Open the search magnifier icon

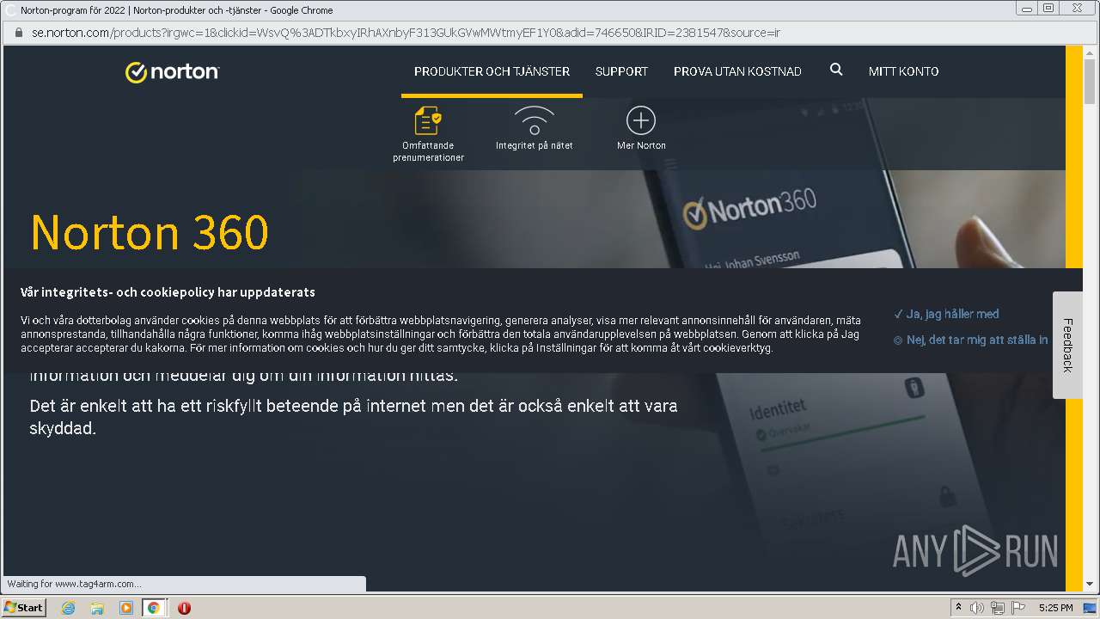click(836, 70)
